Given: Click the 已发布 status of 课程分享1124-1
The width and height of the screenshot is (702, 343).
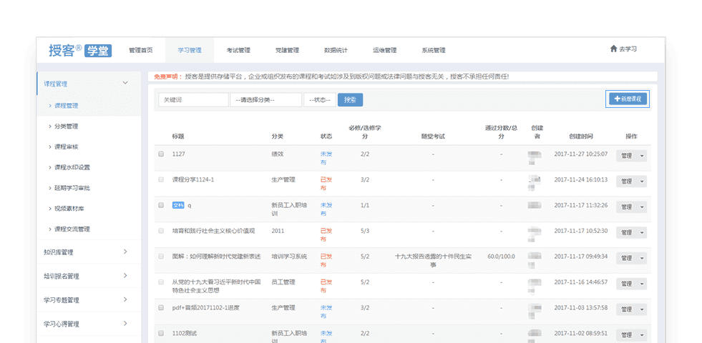Looking at the screenshot, I should (326, 184).
